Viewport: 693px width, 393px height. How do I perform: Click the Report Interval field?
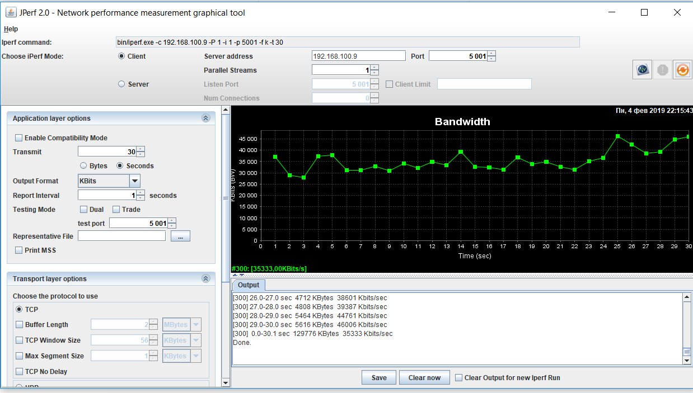[x=107, y=195]
